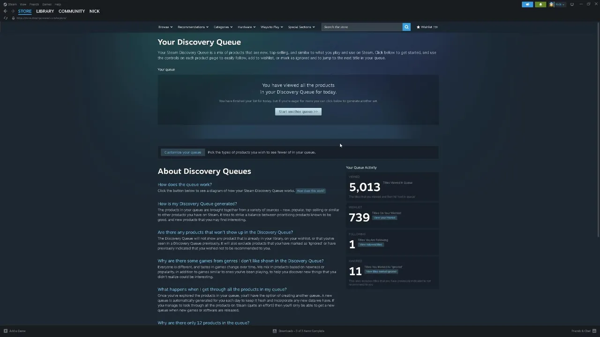600x337 pixels.
Task: Open the green notifications bell
Action: pyautogui.click(x=540, y=4)
